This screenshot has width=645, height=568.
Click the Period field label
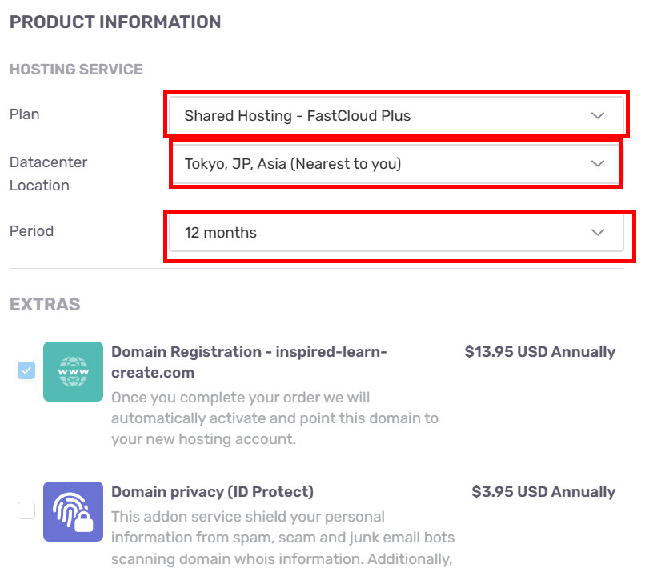pos(32,230)
